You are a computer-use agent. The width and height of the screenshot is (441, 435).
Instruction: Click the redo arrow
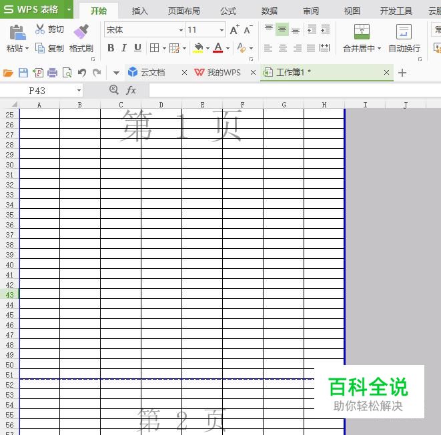97,73
